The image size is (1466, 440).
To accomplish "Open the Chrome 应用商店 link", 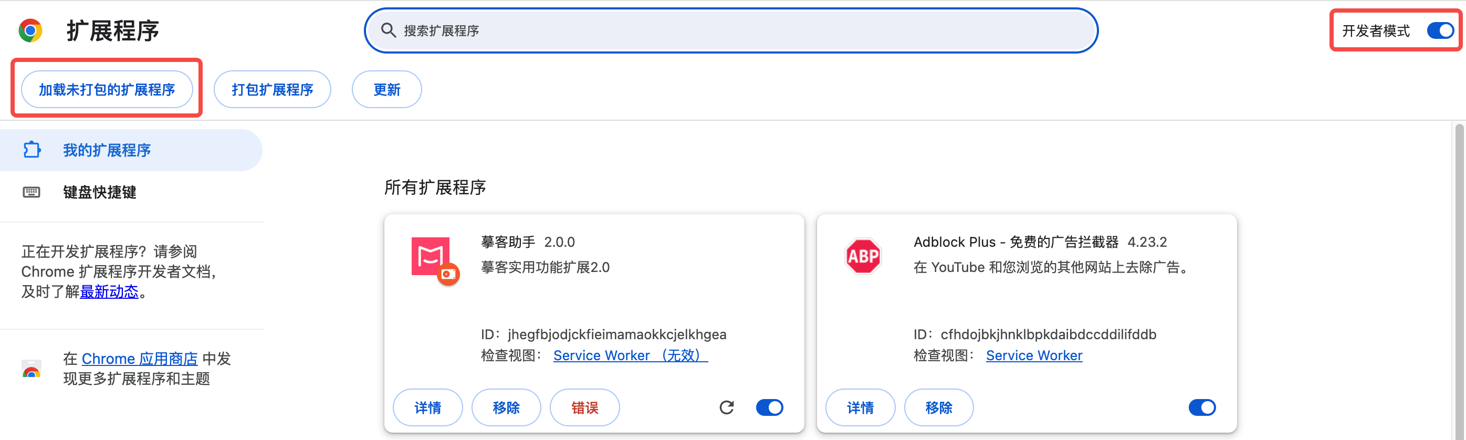I will [140, 359].
